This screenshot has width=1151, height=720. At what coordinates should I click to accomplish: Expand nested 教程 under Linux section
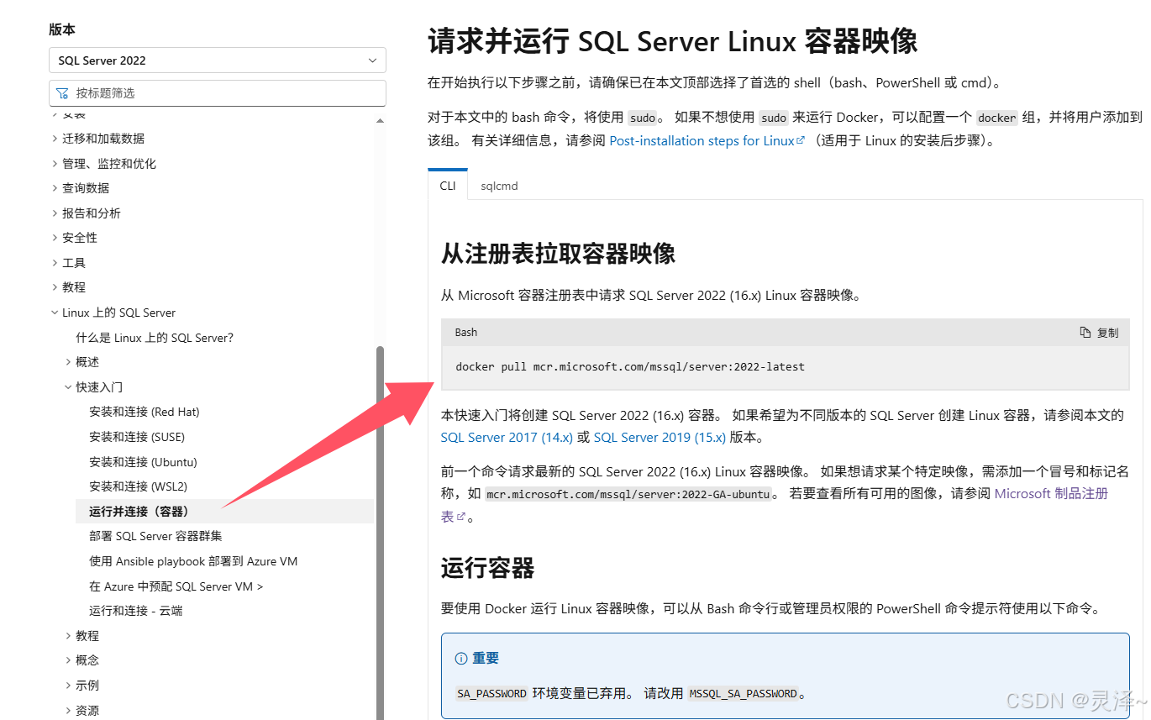click(x=87, y=636)
